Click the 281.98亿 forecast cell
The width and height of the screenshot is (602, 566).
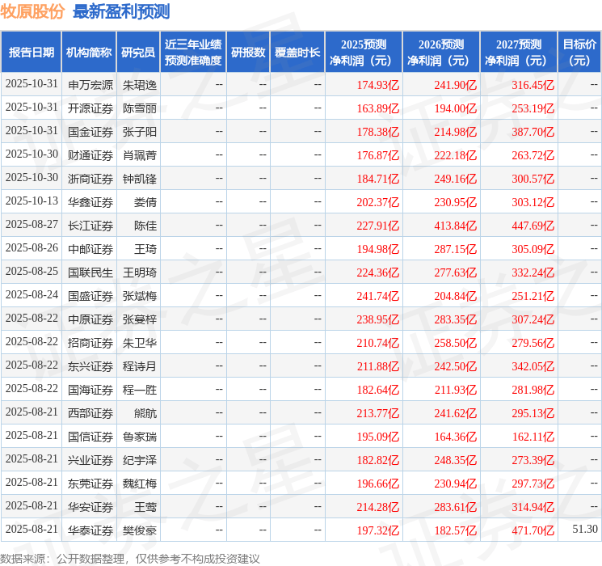[533, 390]
